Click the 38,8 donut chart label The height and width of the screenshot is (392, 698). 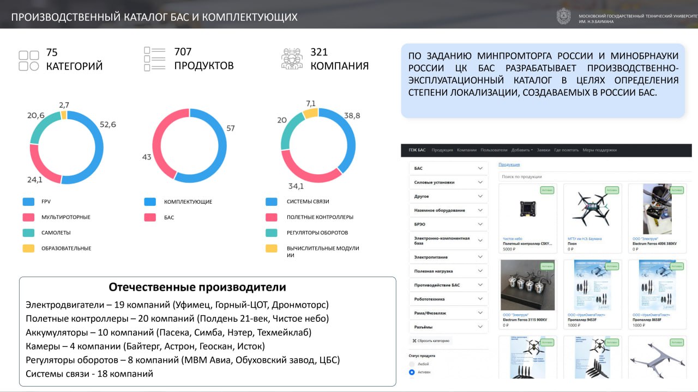(352, 115)
